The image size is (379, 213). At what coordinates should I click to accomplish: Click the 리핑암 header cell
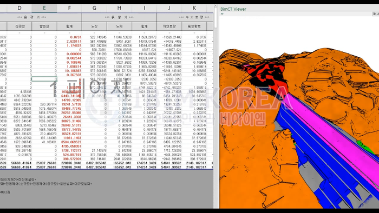click(19, 26)
